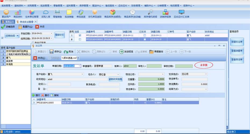The width and height of the screenshot is (250, 134).
Task: Expand 结算方式 combo box
Action: [x=206, y=89]
